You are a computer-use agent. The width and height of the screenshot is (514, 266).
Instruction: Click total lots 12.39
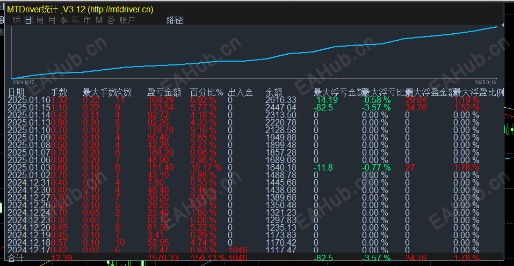click(x=62, y=258)
